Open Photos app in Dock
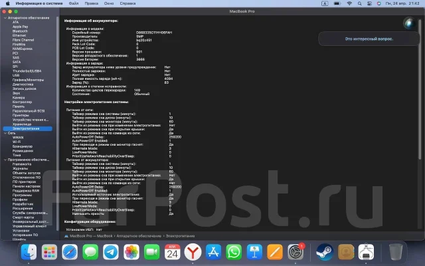Screen dimensions: 425x266 click(131, 252)
